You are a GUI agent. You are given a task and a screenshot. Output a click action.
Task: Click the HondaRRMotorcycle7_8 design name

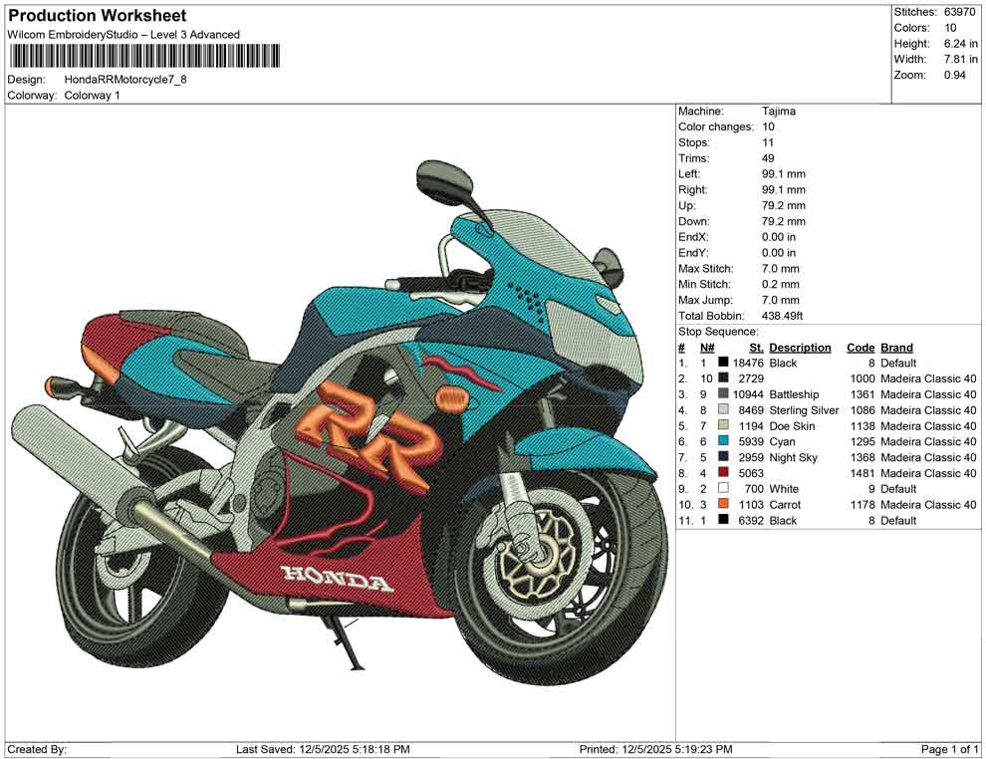click(125, 80)
